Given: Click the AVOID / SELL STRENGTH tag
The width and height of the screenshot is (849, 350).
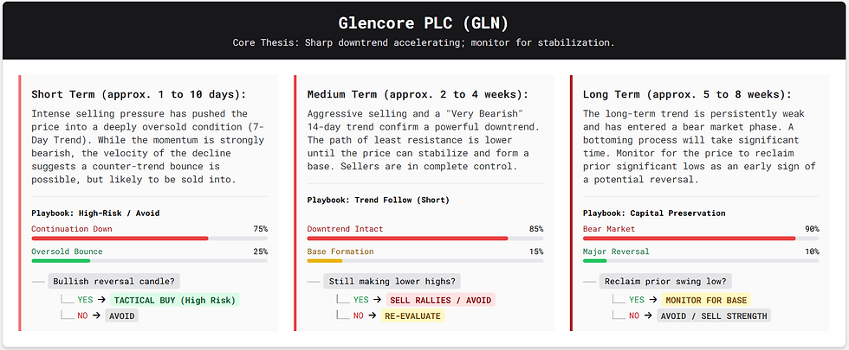Looking at the screenshot, I should pos(714,316).
